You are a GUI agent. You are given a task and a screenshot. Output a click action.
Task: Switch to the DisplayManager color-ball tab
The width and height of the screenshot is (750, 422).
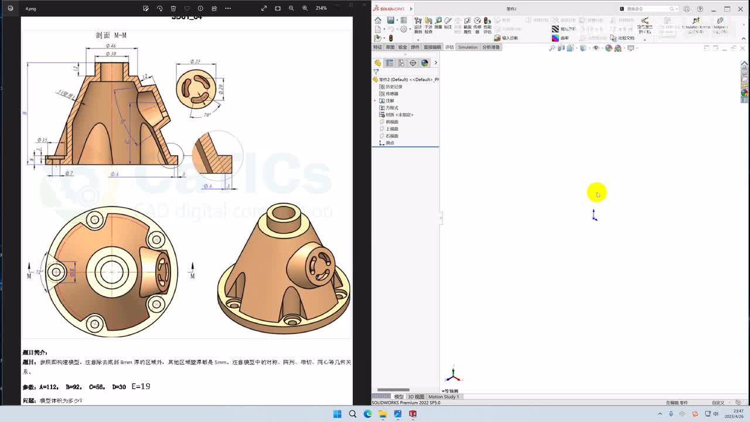(x=424, y=63)
